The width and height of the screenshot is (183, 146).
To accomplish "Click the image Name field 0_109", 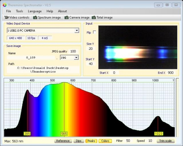I will (x=31, y=57).
